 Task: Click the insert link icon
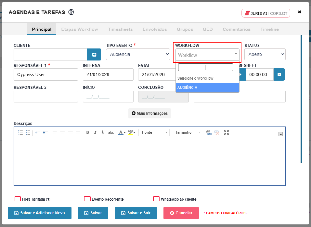point(209,132)
